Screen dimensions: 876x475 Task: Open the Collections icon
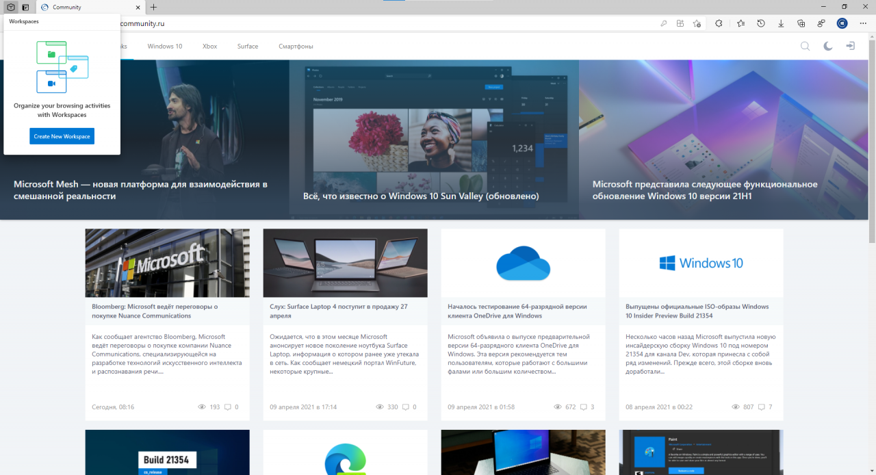click(x=801, y=23)
